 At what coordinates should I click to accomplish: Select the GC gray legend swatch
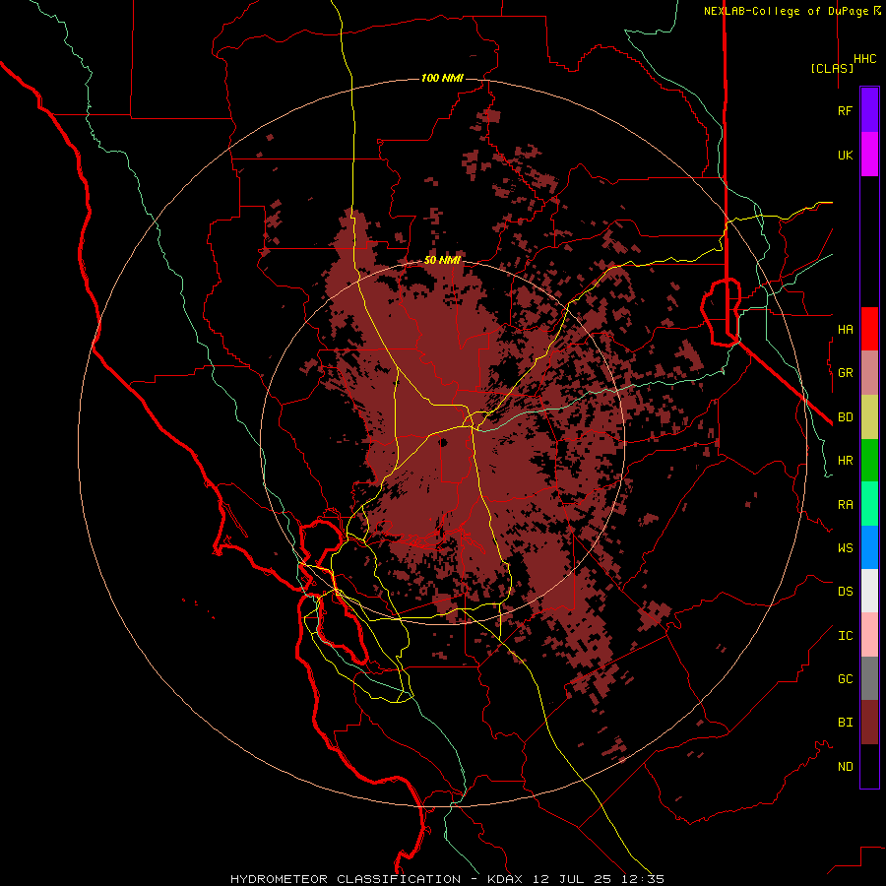869,678
